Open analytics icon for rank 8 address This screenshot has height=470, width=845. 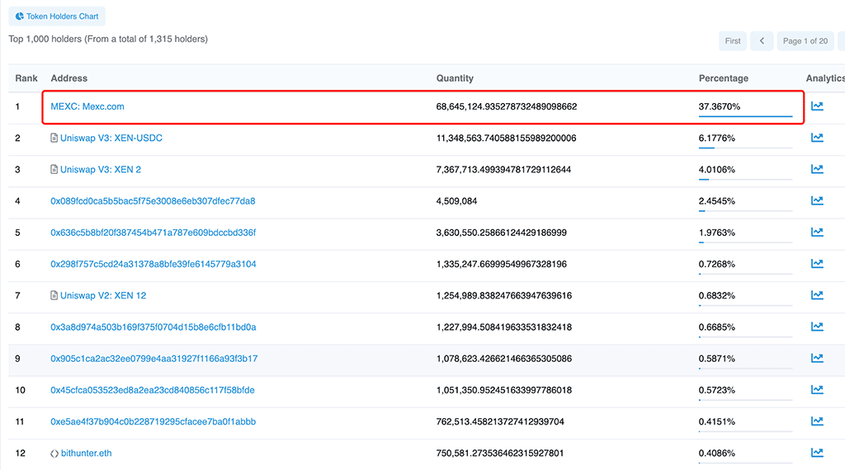(817, 327)
